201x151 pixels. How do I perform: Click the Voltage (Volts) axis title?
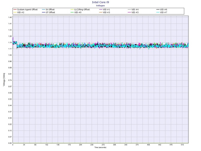point(4,79)
